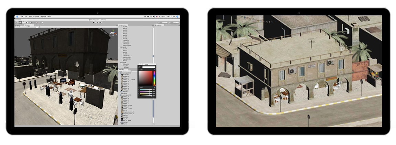
Task: Click the scene orientation gizmo
Action: click(x=113, y=33)
